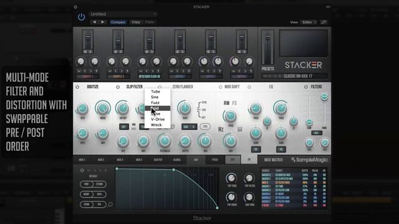
Task: Click the Classic DM Kick 17 preset name
Action: tap(298, 76)
